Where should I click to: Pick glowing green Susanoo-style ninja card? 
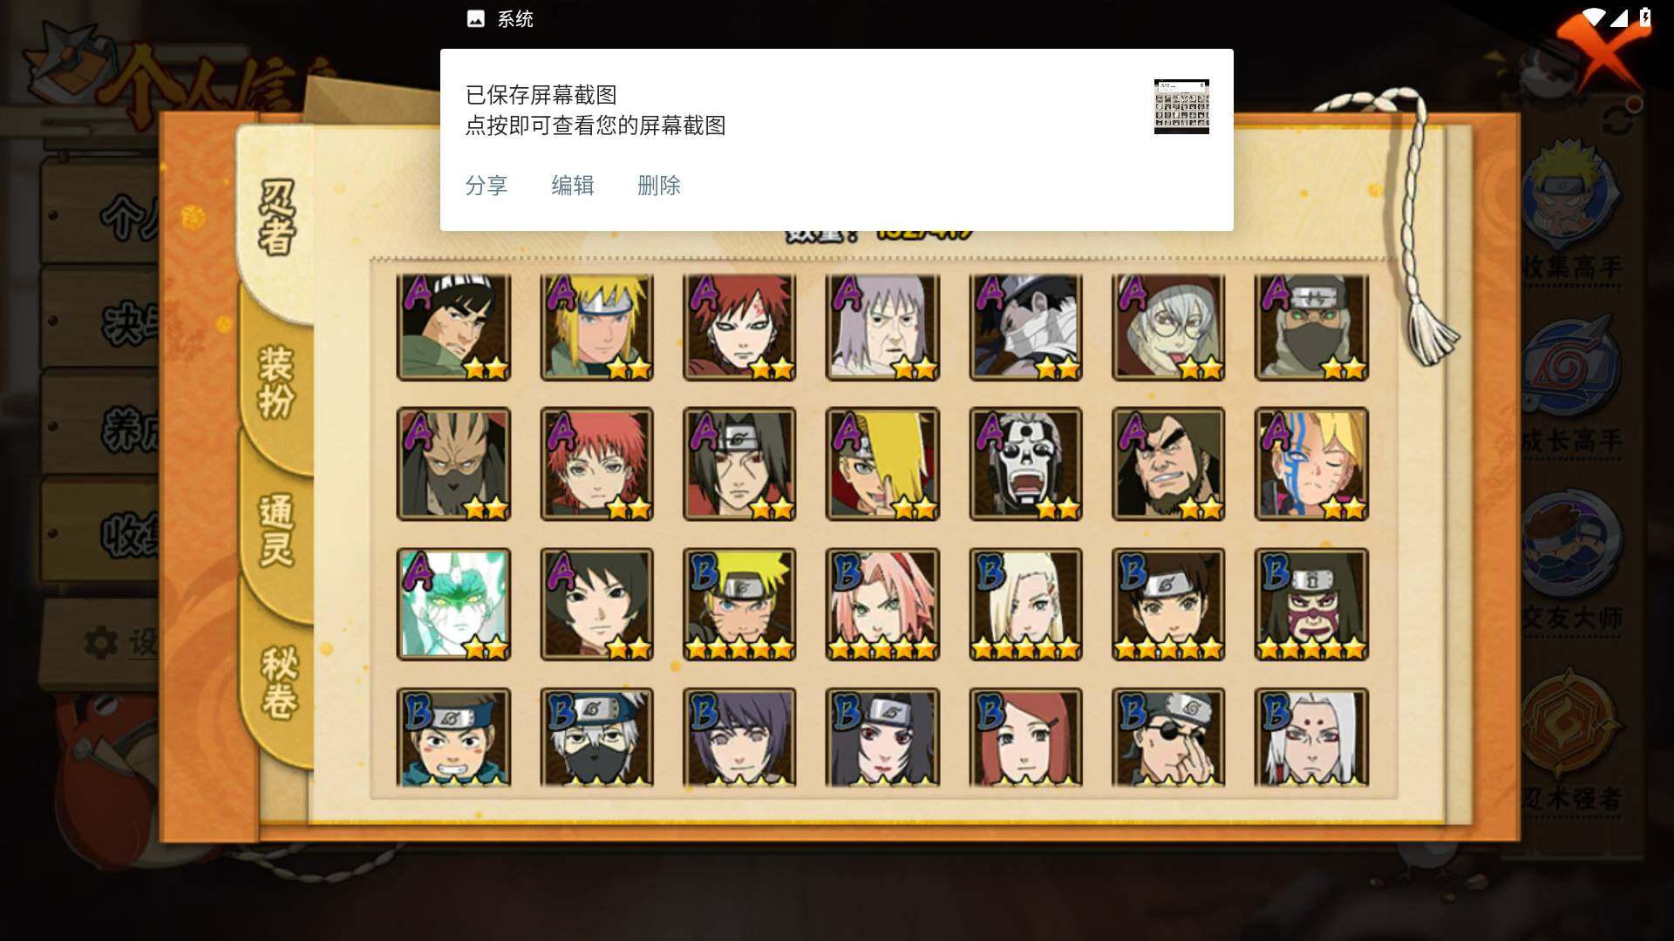[453, 604]
